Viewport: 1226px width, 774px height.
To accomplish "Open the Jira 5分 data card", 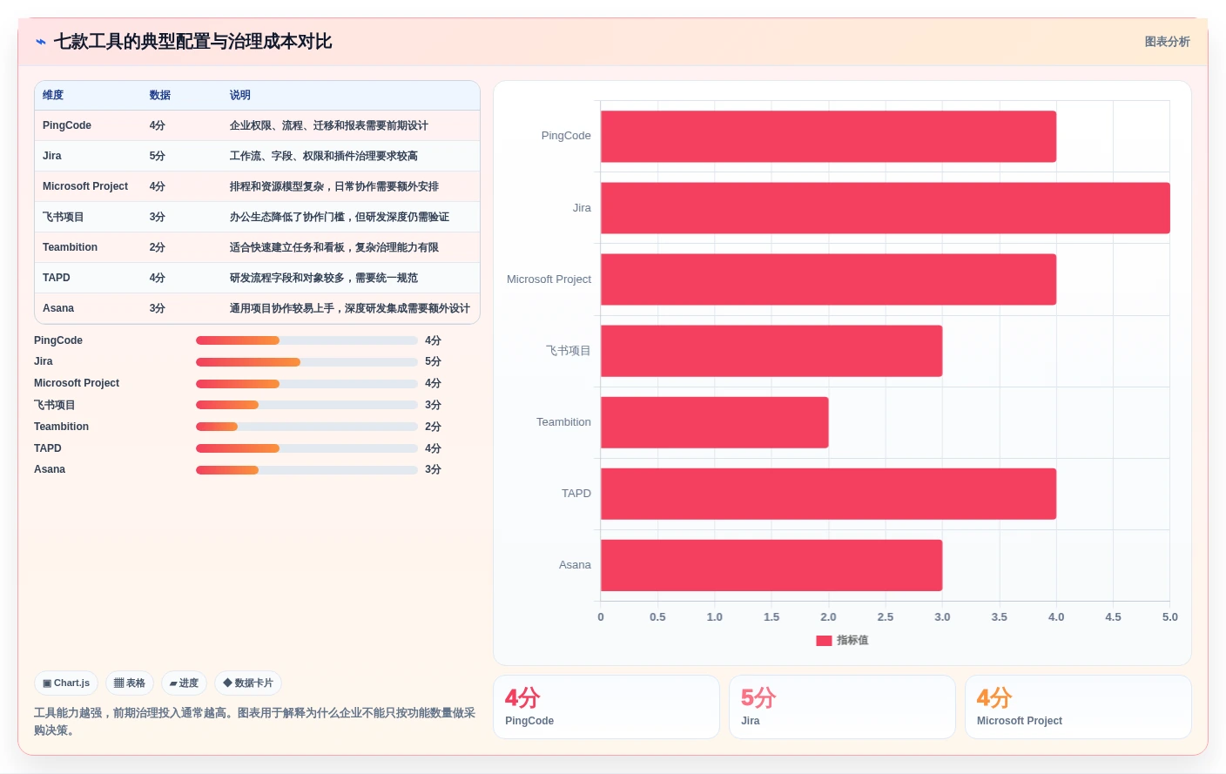I will point(842,707).
